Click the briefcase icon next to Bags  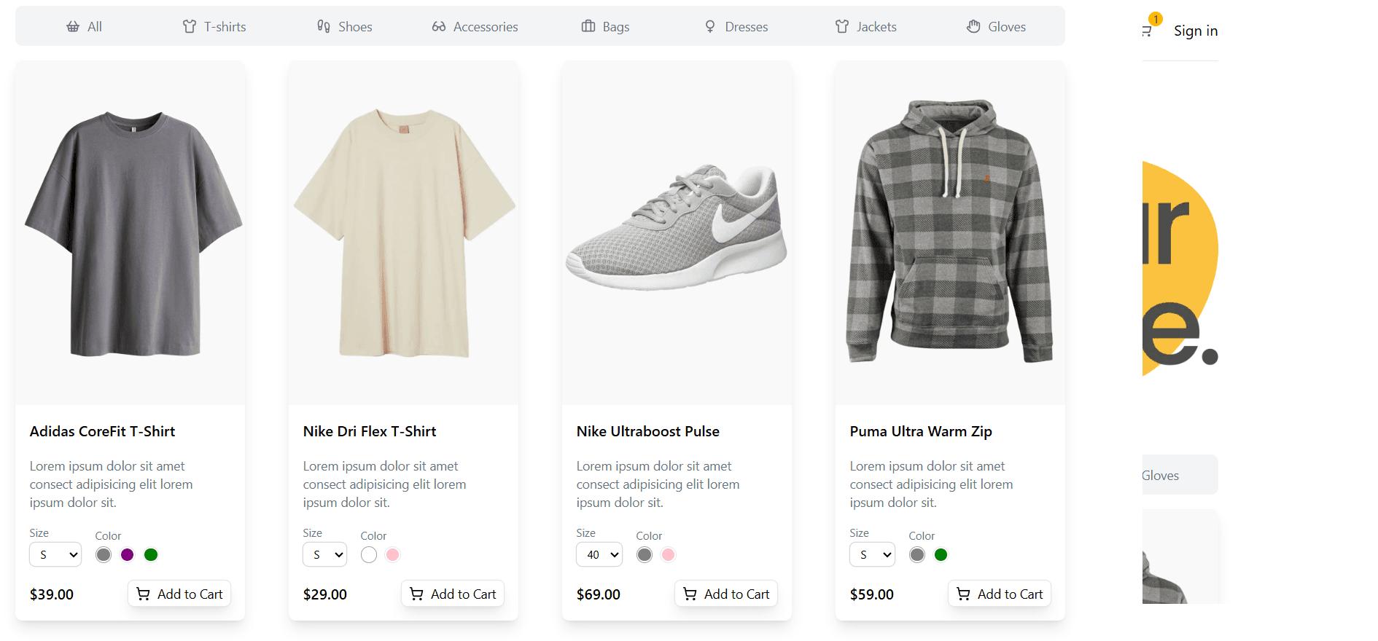pos(588,27)
